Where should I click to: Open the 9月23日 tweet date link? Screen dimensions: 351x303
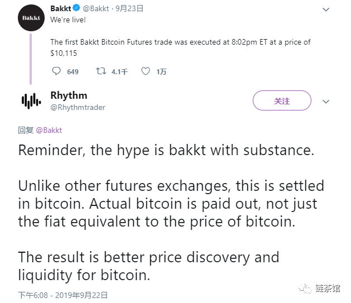(129, 8)
